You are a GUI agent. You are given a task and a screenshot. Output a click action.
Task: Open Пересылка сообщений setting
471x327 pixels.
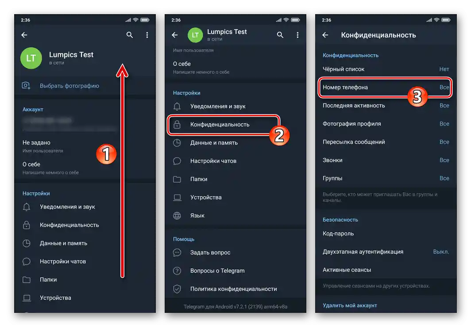(x=386, y=142)
